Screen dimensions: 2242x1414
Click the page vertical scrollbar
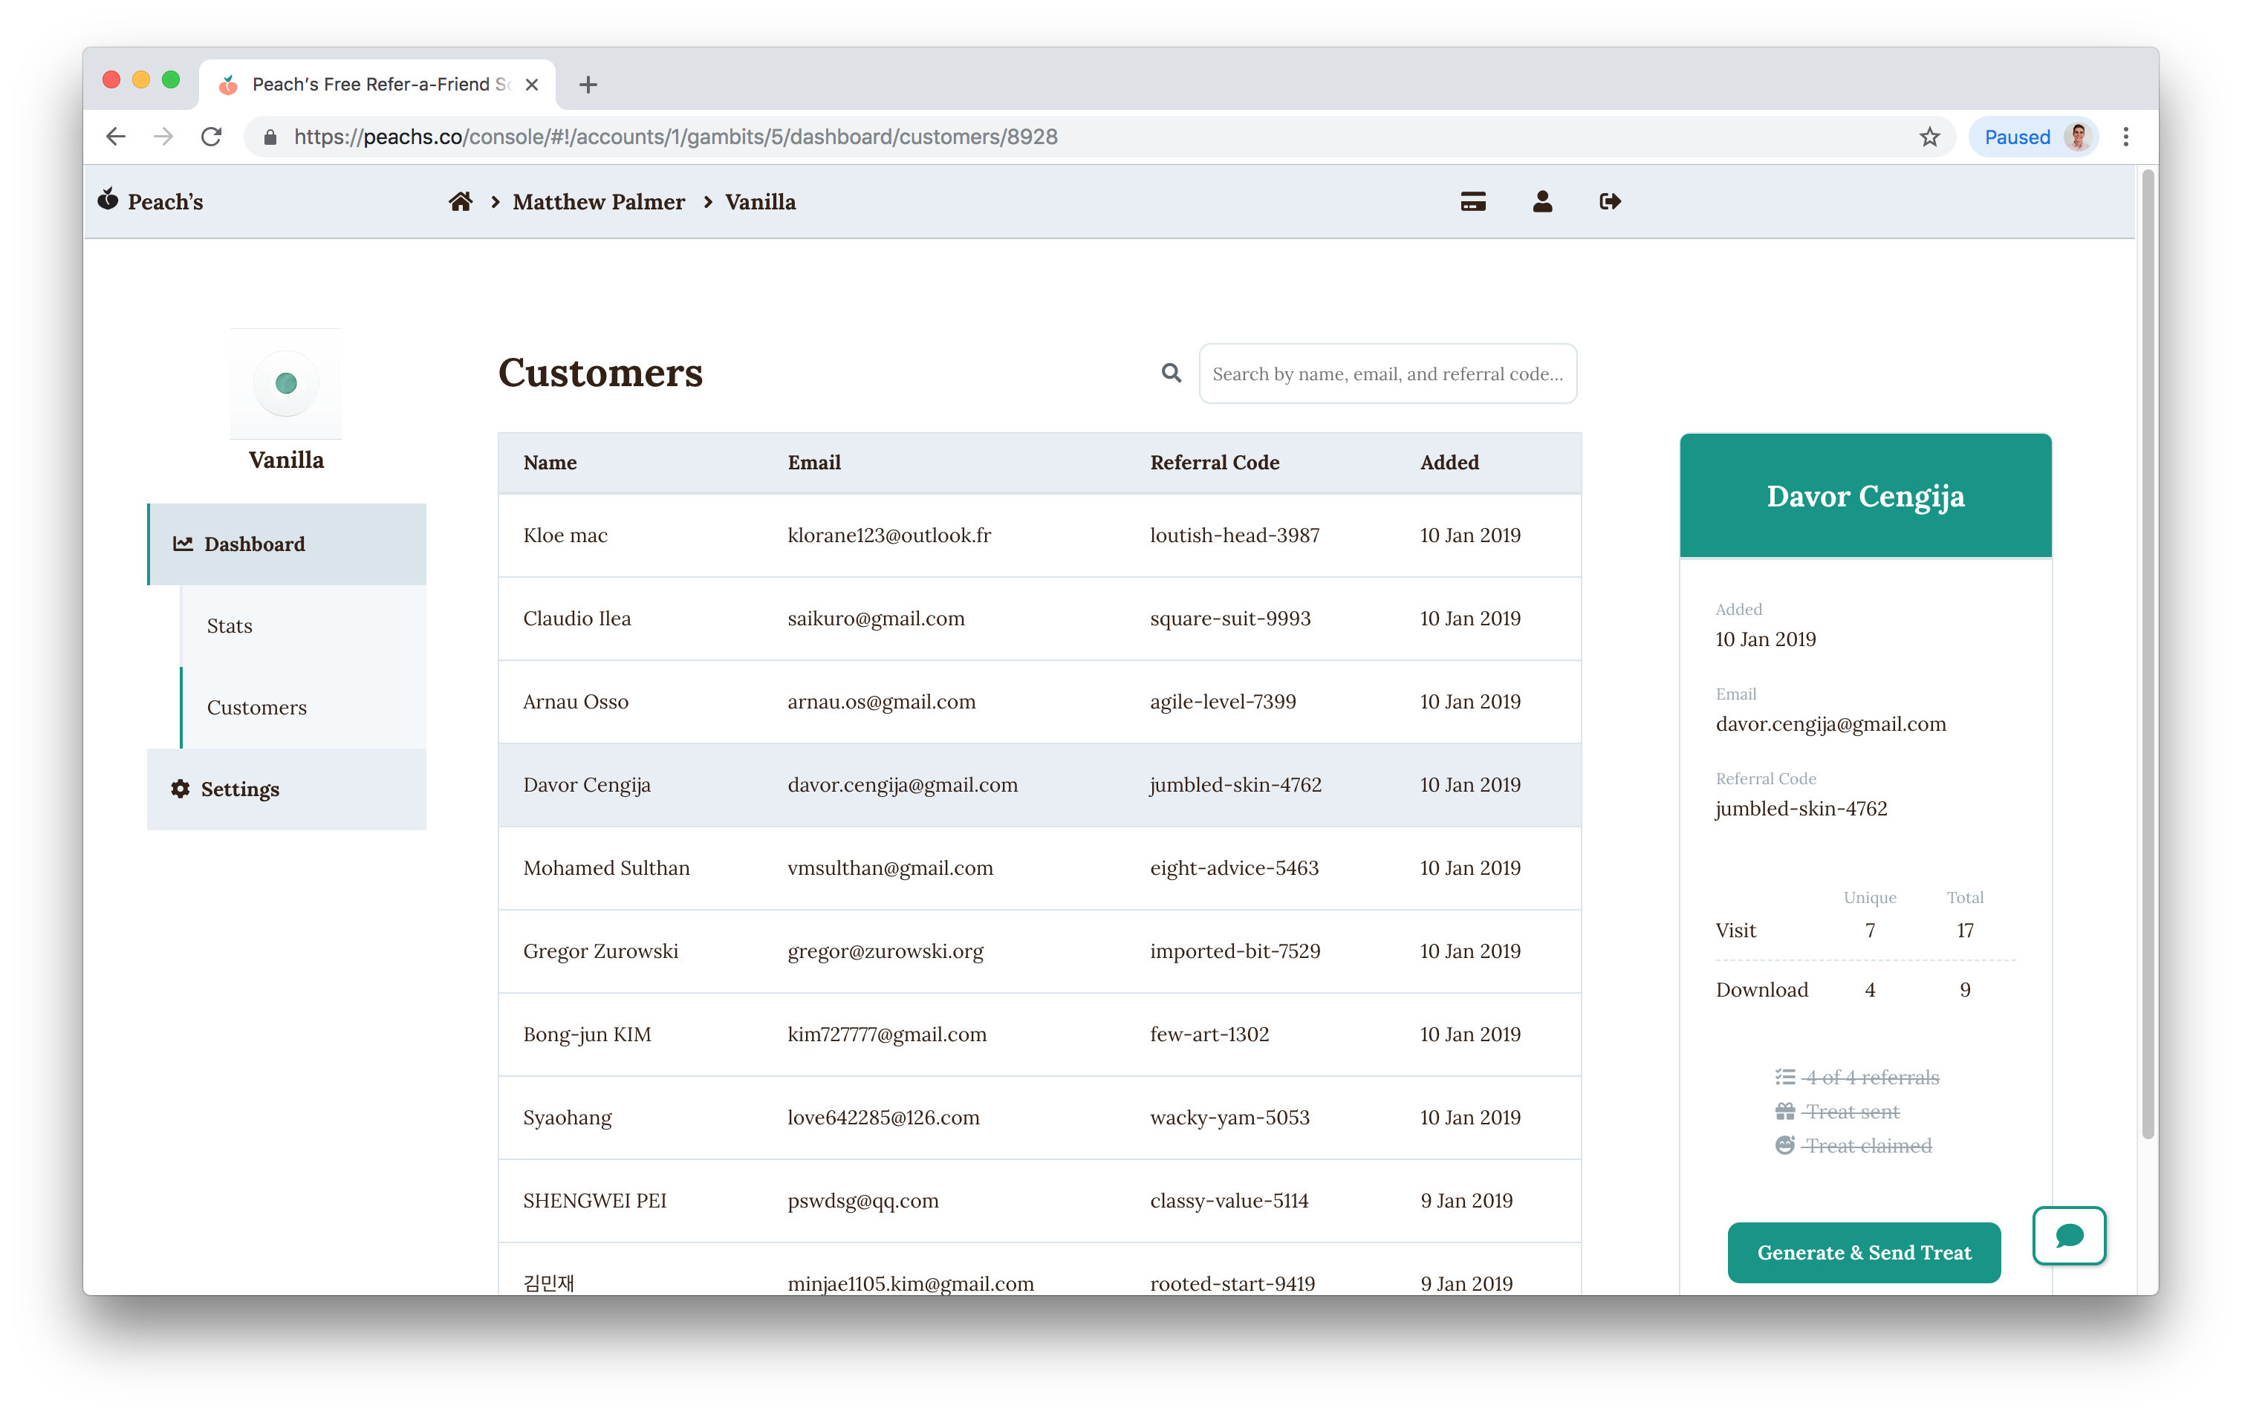[2147, 651]
